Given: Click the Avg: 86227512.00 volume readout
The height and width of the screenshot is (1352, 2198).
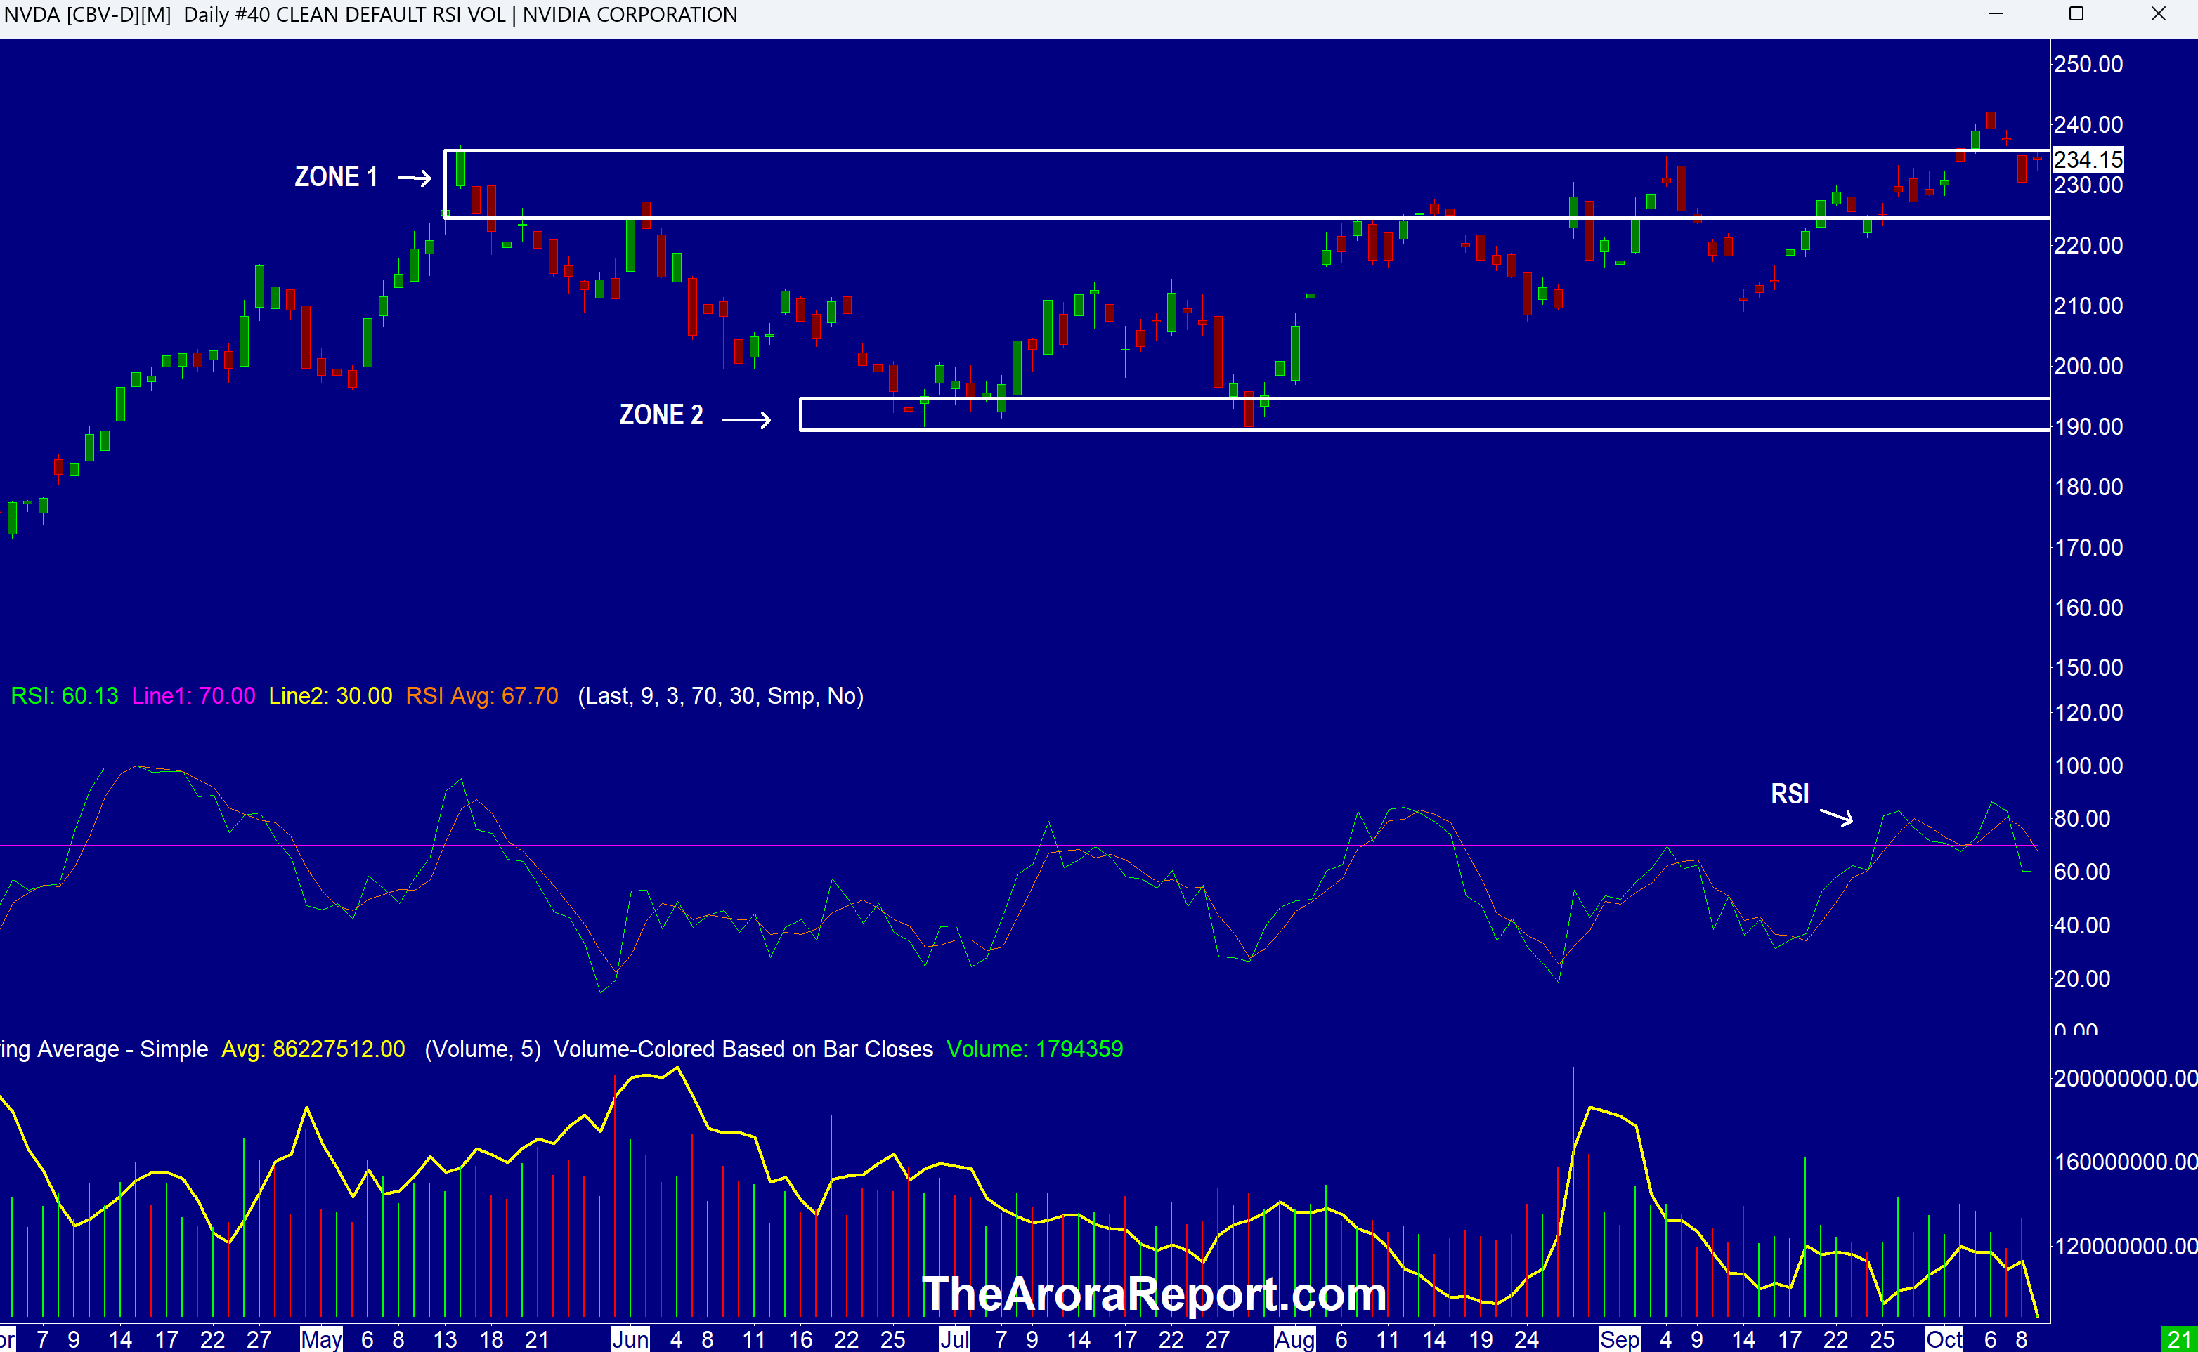Looking at the screenshot, I should [313, 1049].
